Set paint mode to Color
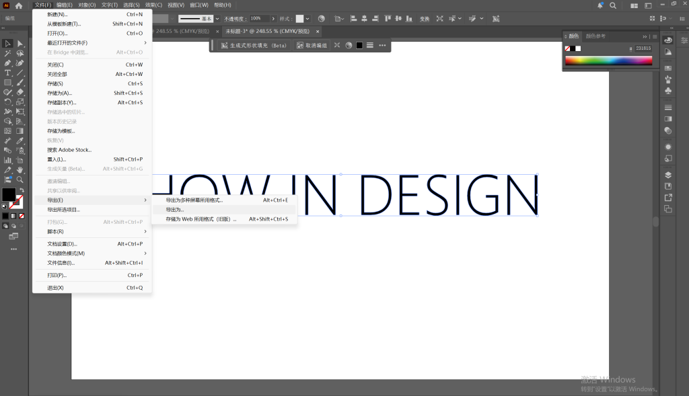This screenshot has width=689, height=396. coord(5,216)
